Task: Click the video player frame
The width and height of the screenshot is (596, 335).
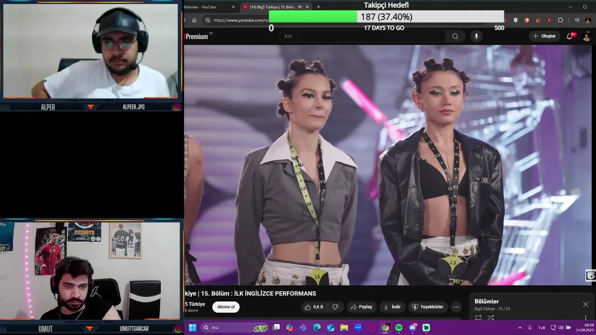Action: tap(387, 165)
